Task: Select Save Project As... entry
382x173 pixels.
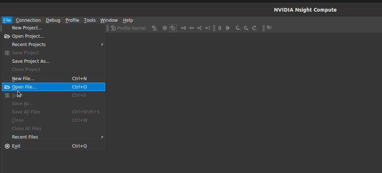Action: click(x=31, y=61)
